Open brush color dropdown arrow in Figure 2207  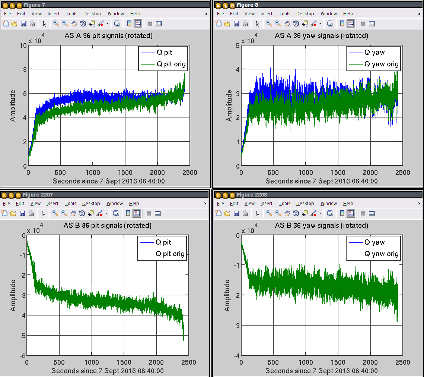pyautogui.click(x=106, y=214)
